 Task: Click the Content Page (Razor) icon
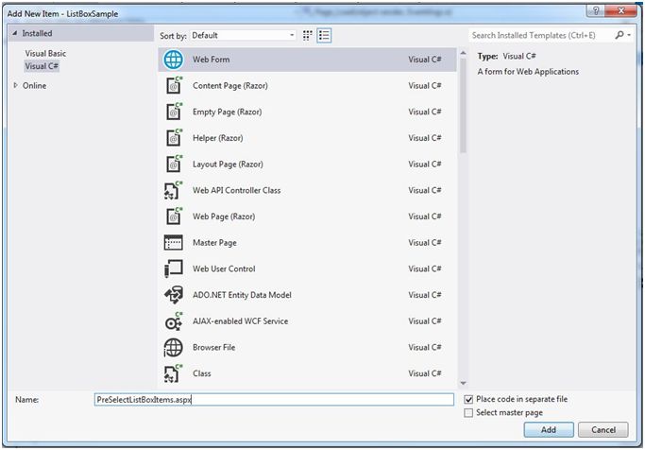coord(174,86)
